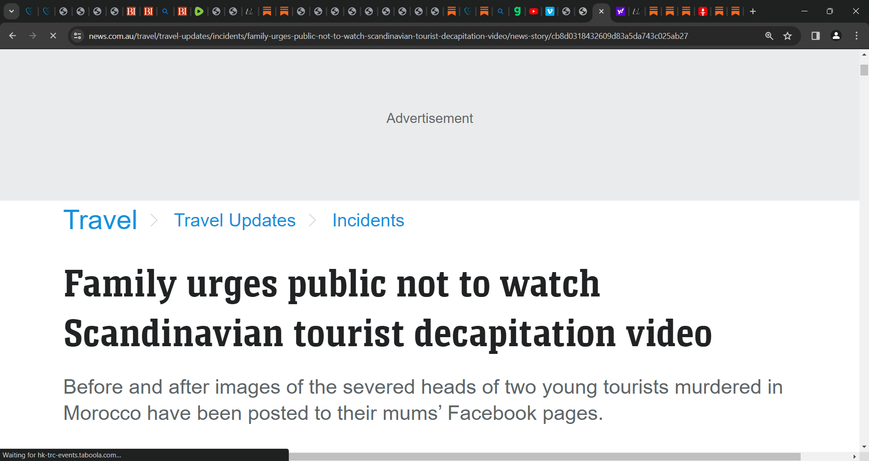869x461 pixels.
Task: Switch to the Vimeo tab
Action: [x=550, y=11]
